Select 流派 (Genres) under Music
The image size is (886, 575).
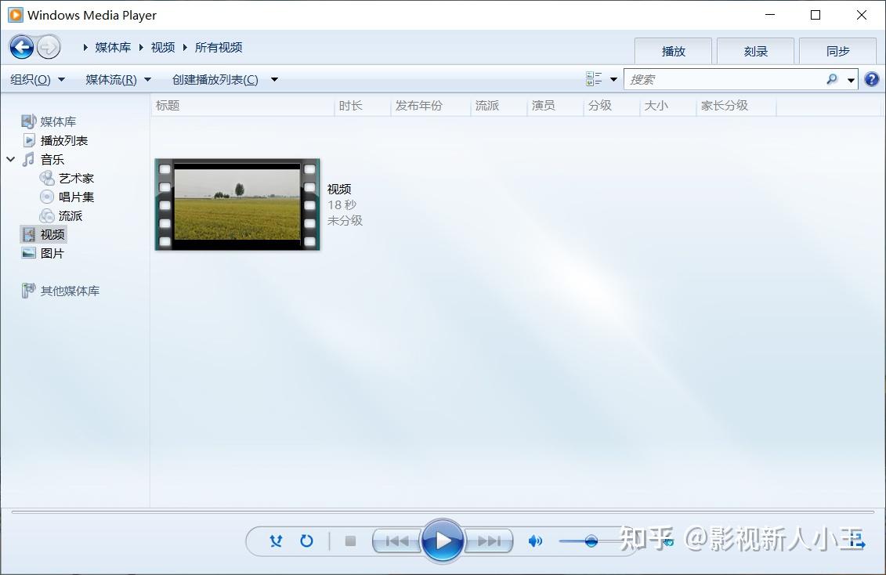71,215
